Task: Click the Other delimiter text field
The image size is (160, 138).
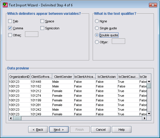Action: click(32, 34)
